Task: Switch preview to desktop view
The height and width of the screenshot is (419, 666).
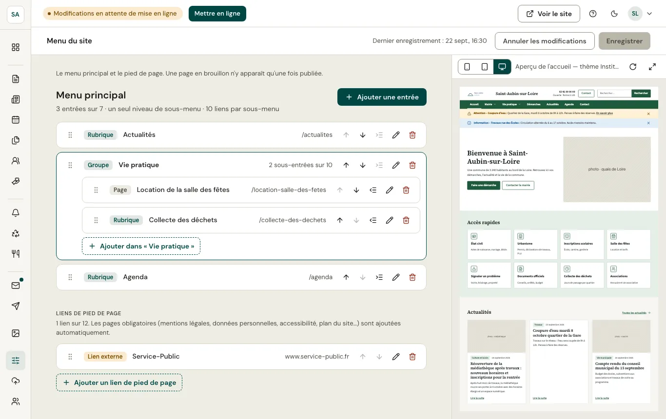Action: click(x=502, y=67)
